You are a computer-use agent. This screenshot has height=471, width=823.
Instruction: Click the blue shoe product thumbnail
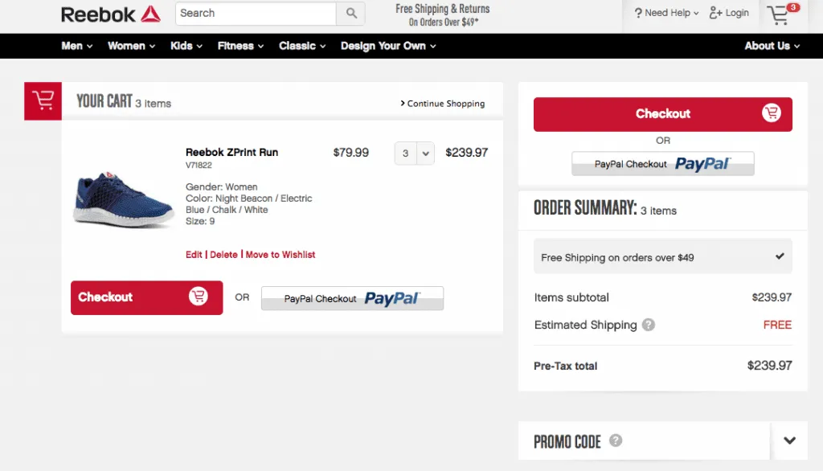tap(124, 199)
